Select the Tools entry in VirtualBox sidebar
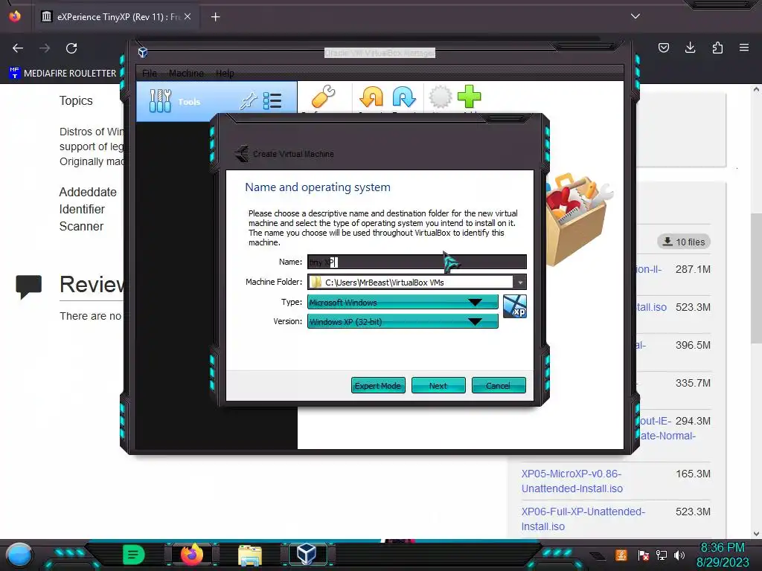 [217, 101]
